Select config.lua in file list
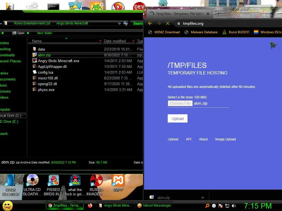 [45, 72]
